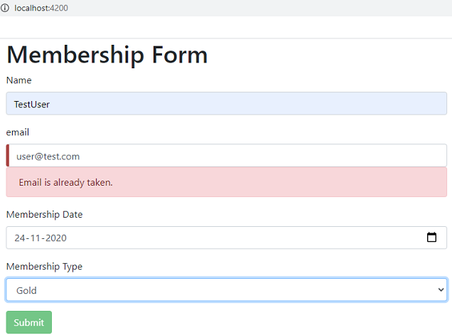Open the calendar picker icon
The width and height of the screenshot is (452, 335).
(431, 238)
